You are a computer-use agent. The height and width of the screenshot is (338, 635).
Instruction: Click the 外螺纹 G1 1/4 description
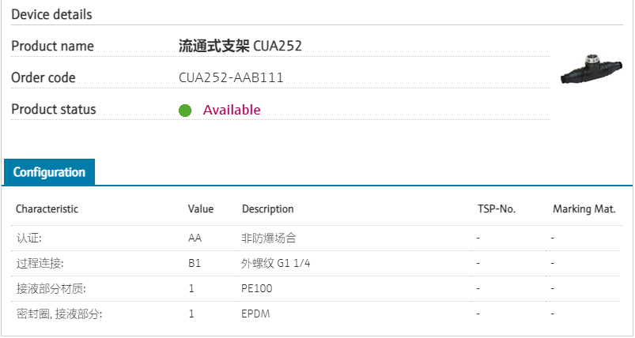click(x=274, y=263)
